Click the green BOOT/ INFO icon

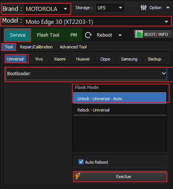139,34
